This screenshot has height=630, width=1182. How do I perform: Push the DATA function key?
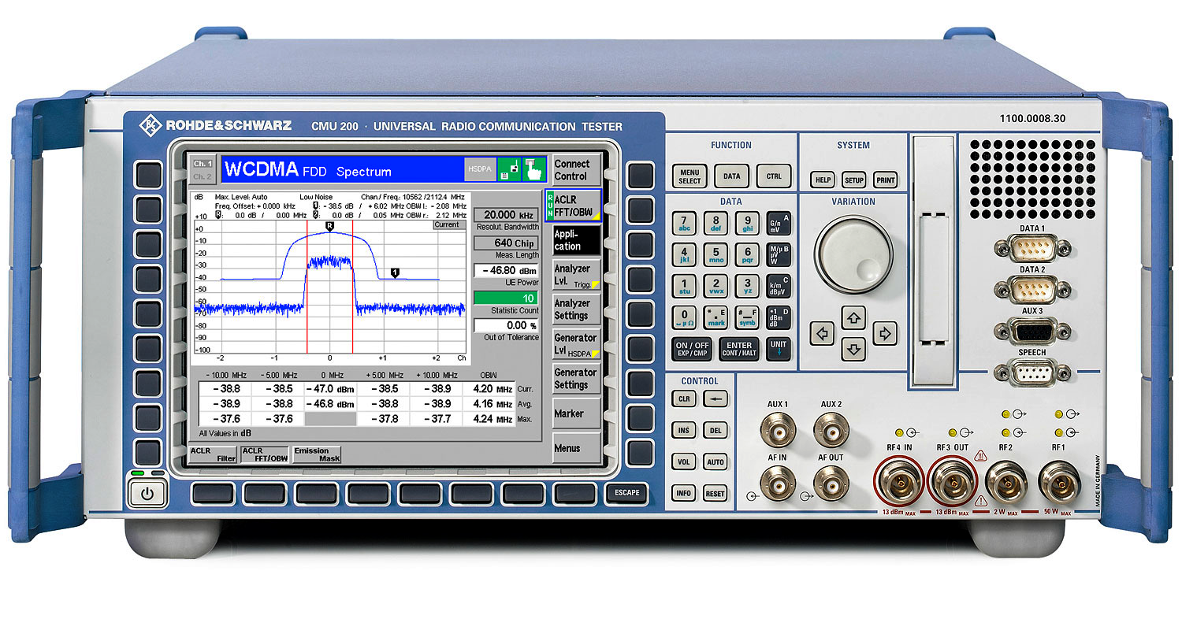732,176
